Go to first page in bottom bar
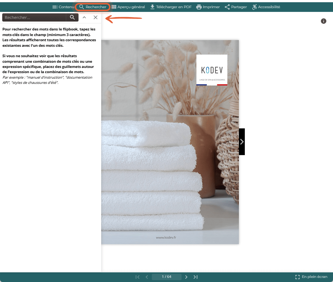The width and height of the screenshot is (333, 282). click(137, 277)
